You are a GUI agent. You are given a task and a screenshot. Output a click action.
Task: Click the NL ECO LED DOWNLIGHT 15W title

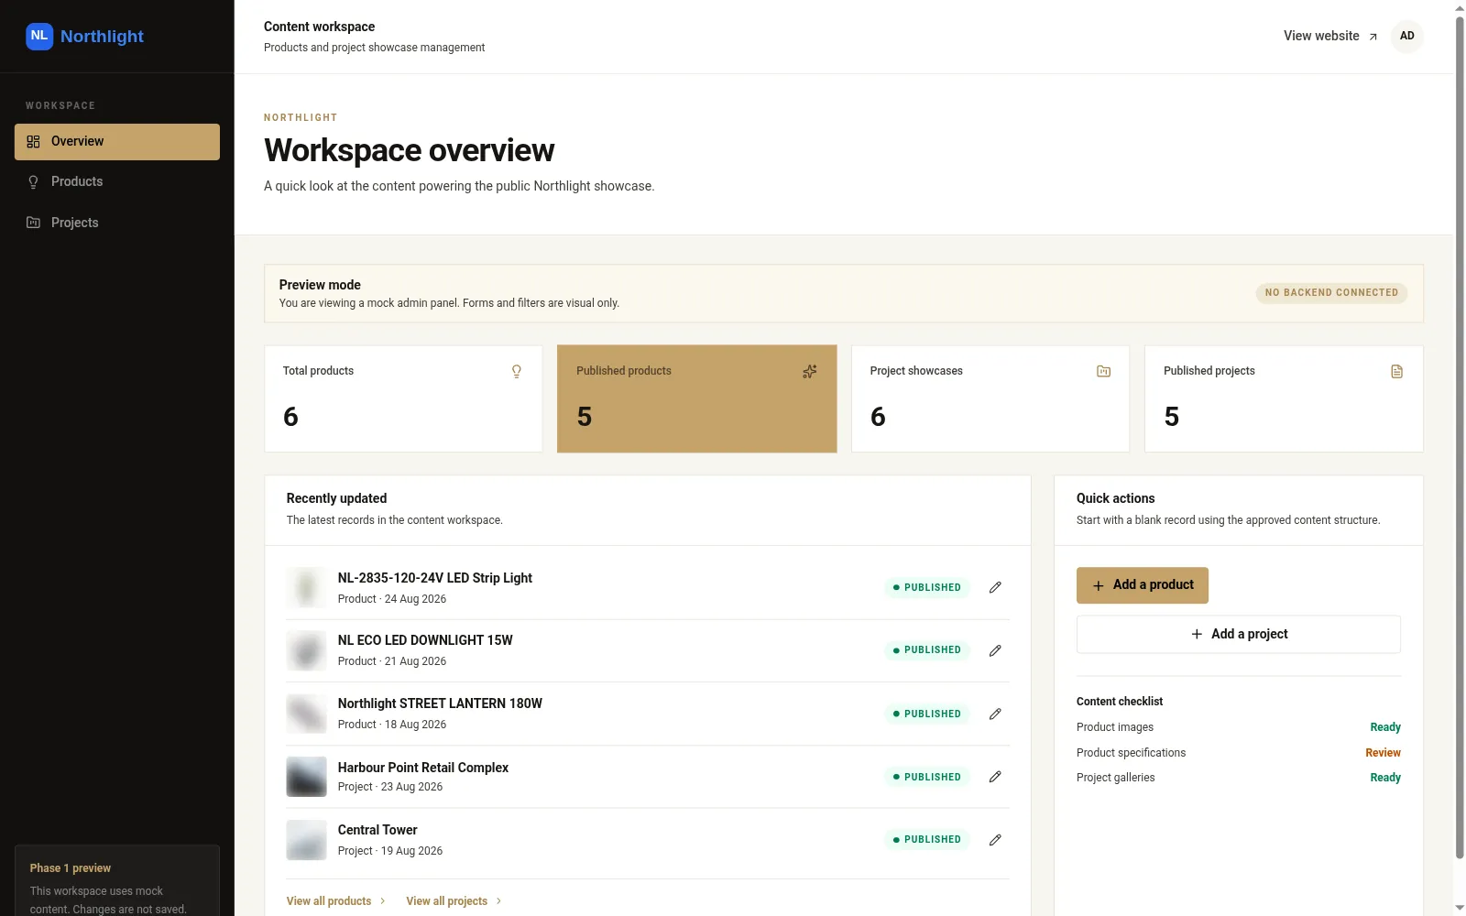coord(425,640)
